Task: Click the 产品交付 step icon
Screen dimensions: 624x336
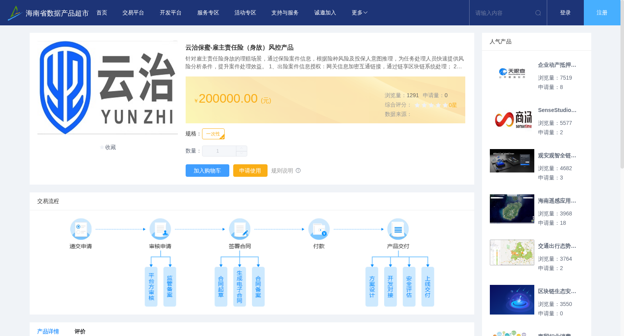Action: 398,229
